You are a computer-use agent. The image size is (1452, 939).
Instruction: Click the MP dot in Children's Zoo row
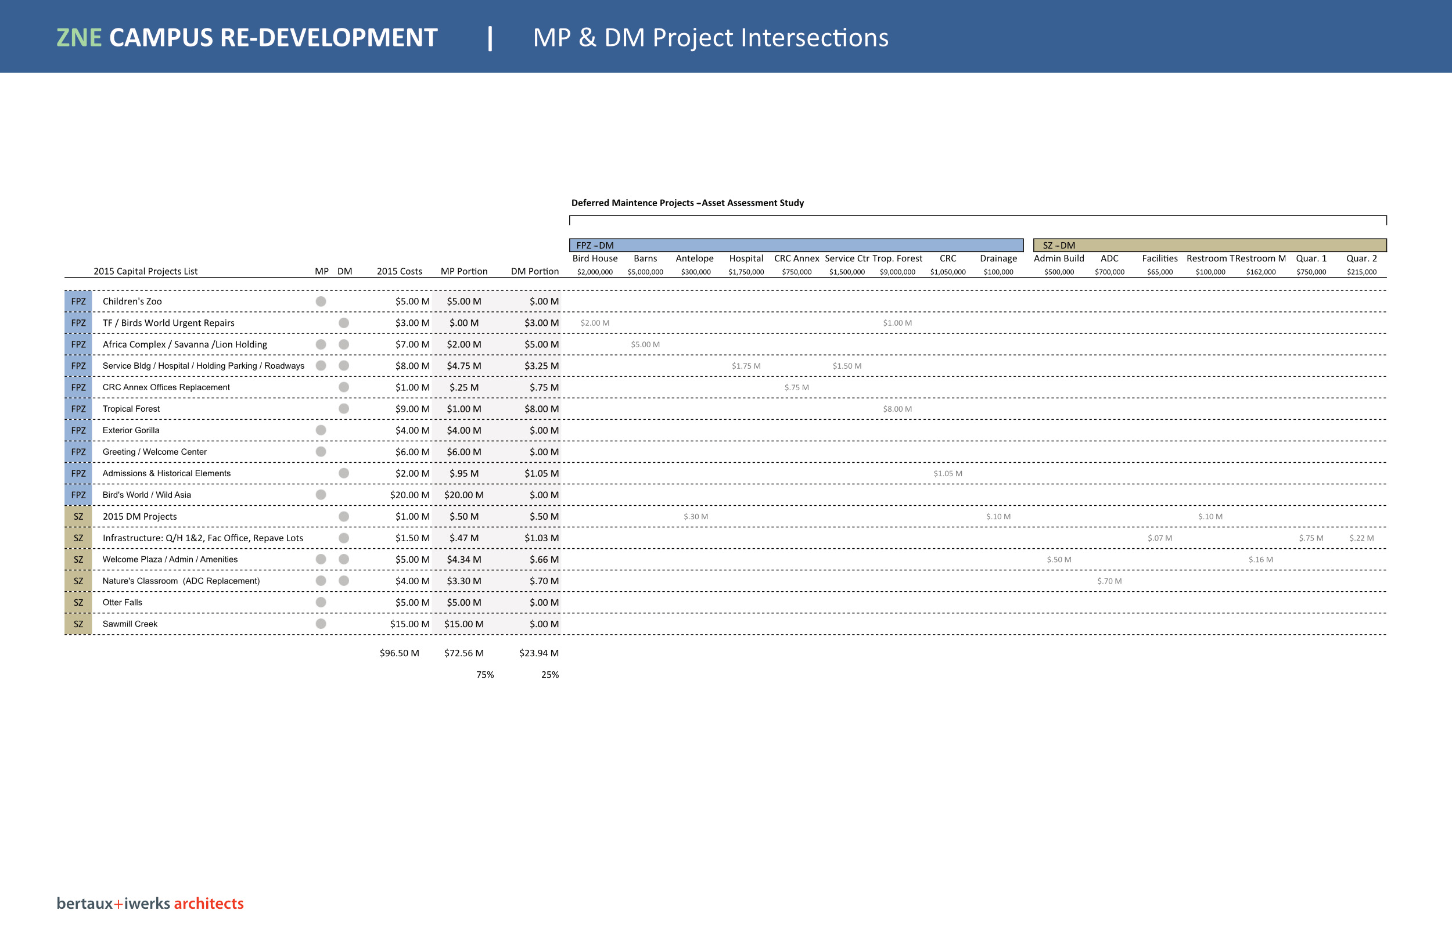click(321, 301)
